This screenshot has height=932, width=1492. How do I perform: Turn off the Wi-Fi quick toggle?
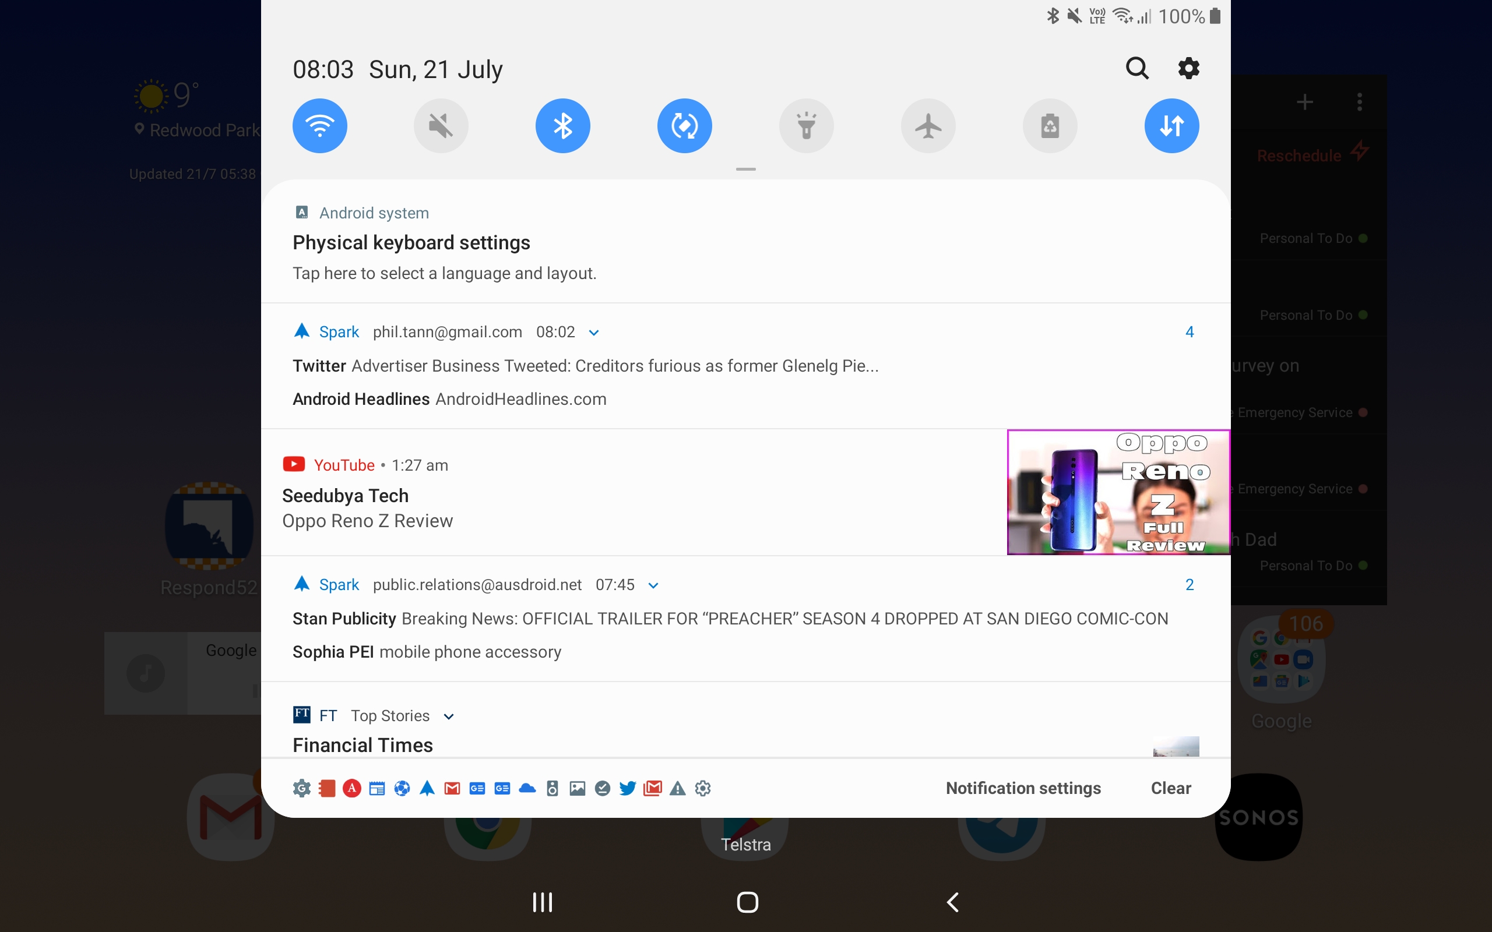[319, 126]
